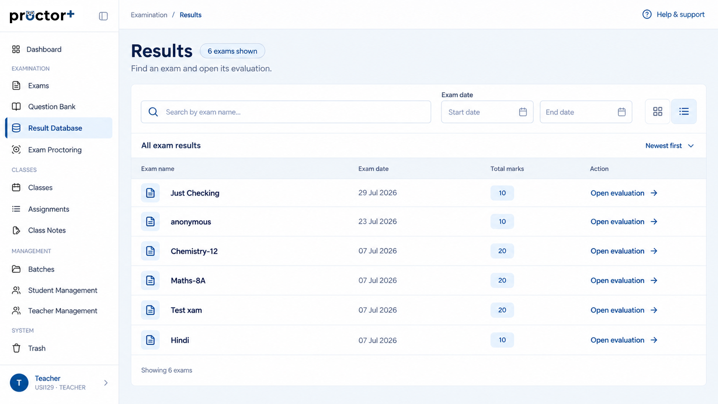The image size is (718, 404).
Task: Open Question Bank menu item
Action: pyautogui.click(x=59, y=106)
